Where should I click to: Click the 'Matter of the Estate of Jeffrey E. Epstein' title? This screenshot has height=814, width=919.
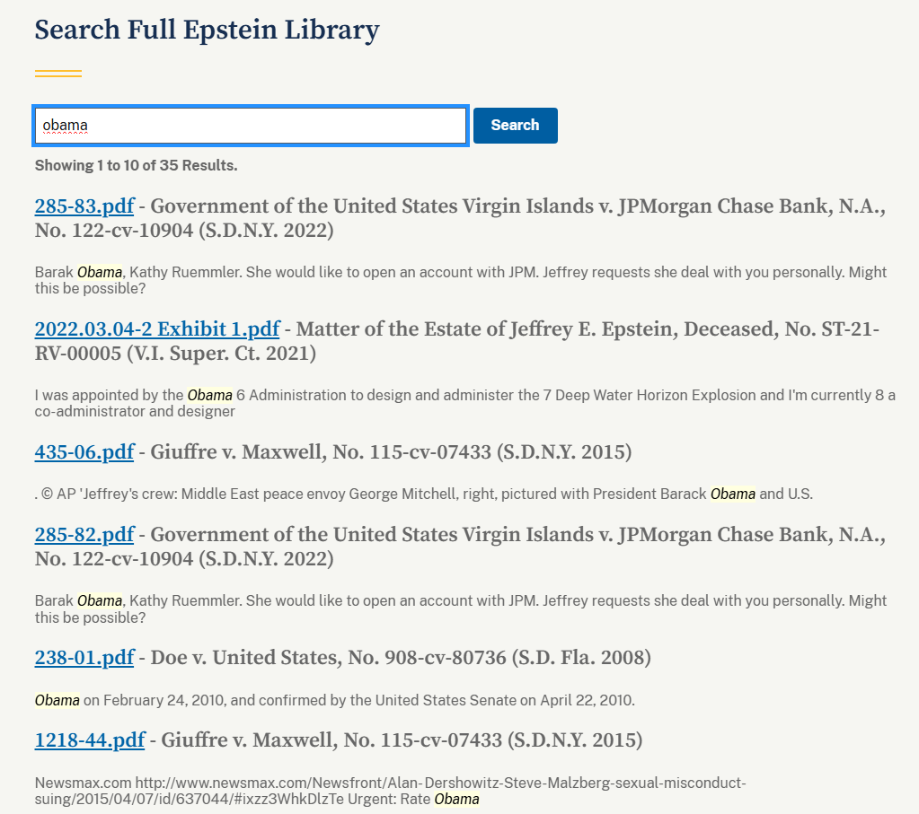pyautogui.click(x=457, y=341)
